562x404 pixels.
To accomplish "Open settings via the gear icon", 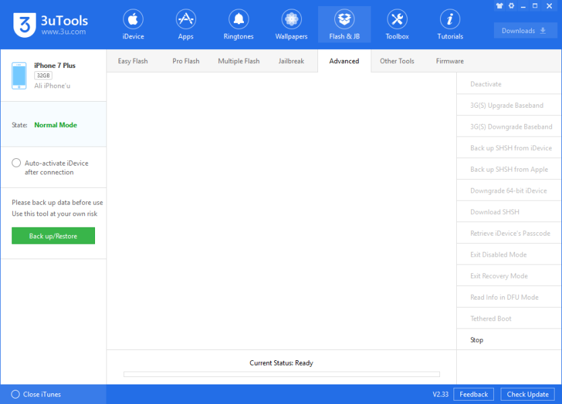I will click(511, 6).
